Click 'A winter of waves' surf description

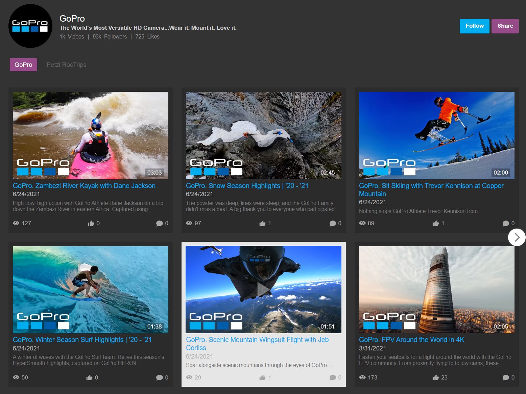(x=89, y=360)
